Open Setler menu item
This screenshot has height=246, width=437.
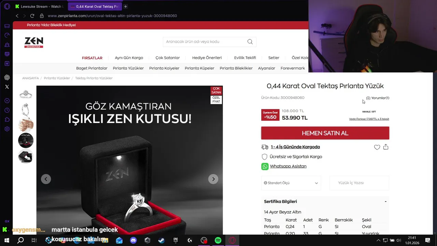tap(274, 58)
